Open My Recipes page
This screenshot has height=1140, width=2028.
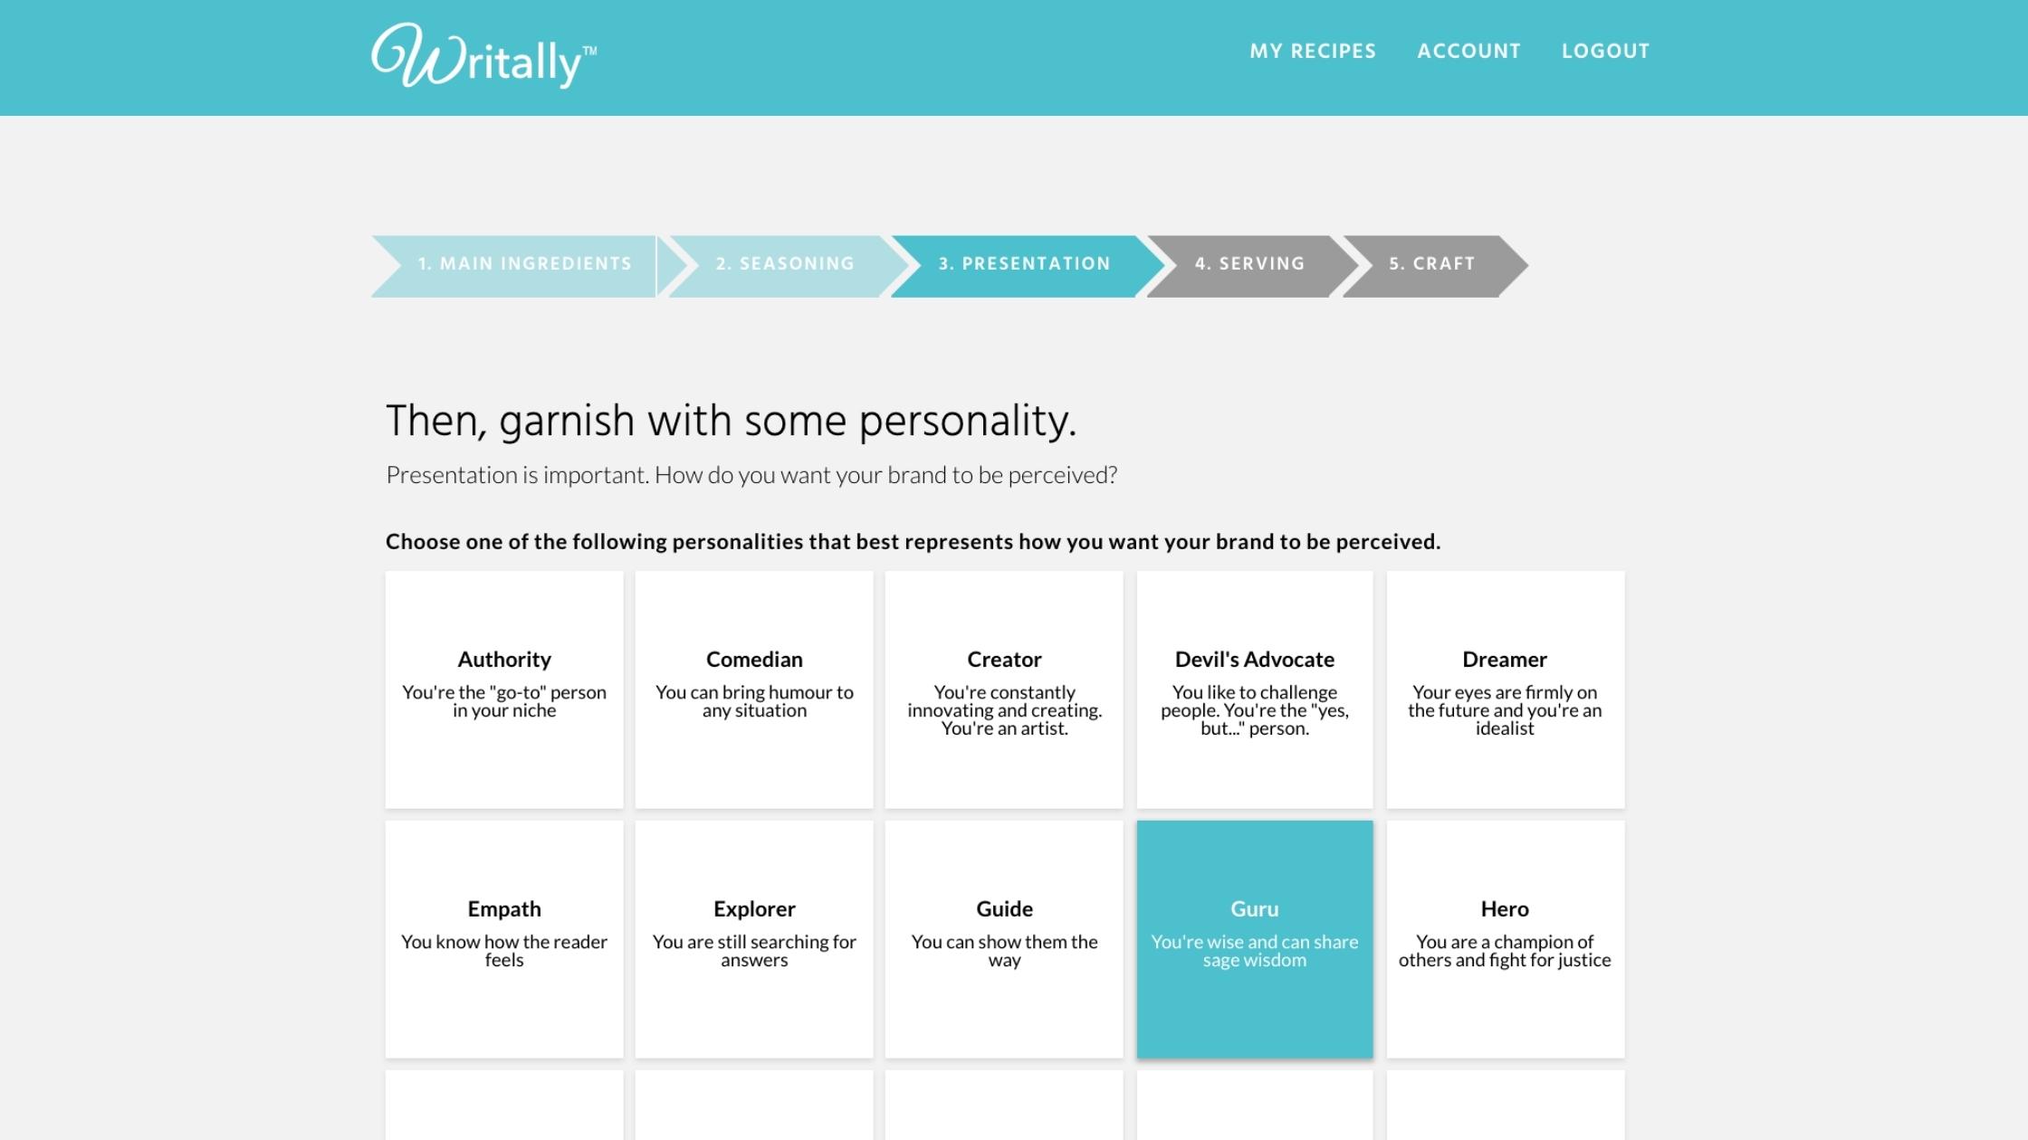(x=1313, y=52)
